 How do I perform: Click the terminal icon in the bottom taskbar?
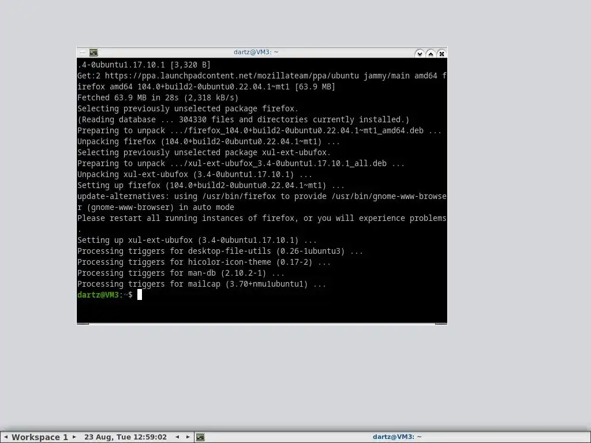(200, 437)
